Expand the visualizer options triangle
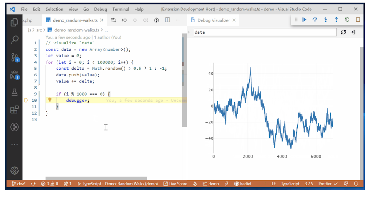This screenshot has width=374, height=197. pos(189,32)
